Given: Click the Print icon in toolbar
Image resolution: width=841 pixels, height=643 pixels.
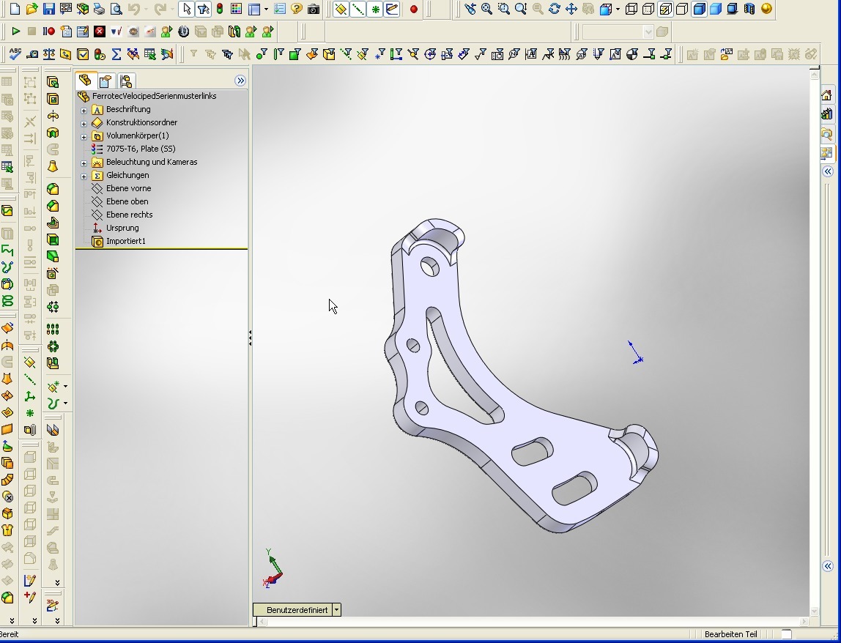Looking at the screenshot, I should 99,10.
